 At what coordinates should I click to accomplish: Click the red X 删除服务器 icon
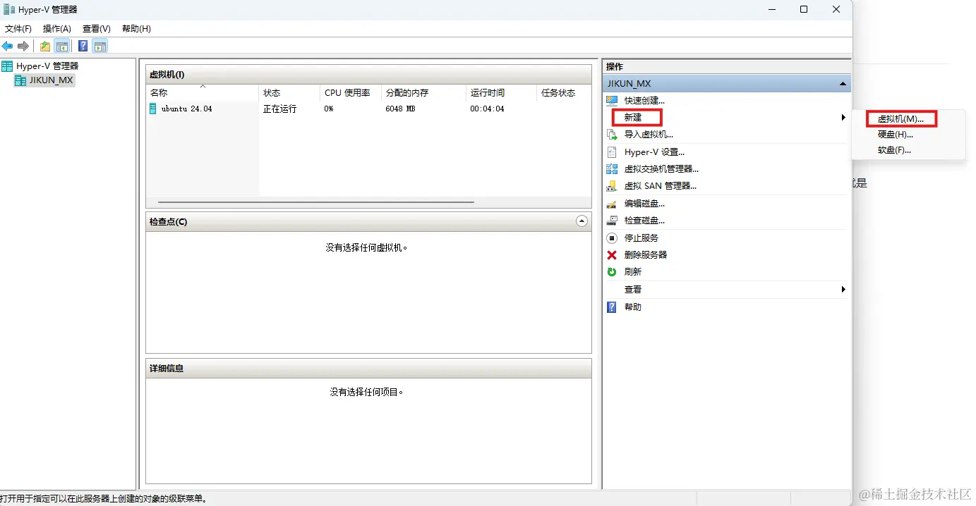612,255
